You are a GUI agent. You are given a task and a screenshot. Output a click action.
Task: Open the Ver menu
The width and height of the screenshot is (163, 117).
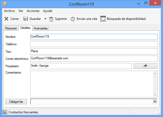coord(21,11)
